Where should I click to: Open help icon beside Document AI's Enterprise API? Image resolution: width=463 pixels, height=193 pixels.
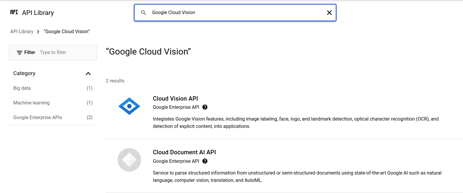click(205, 161)
